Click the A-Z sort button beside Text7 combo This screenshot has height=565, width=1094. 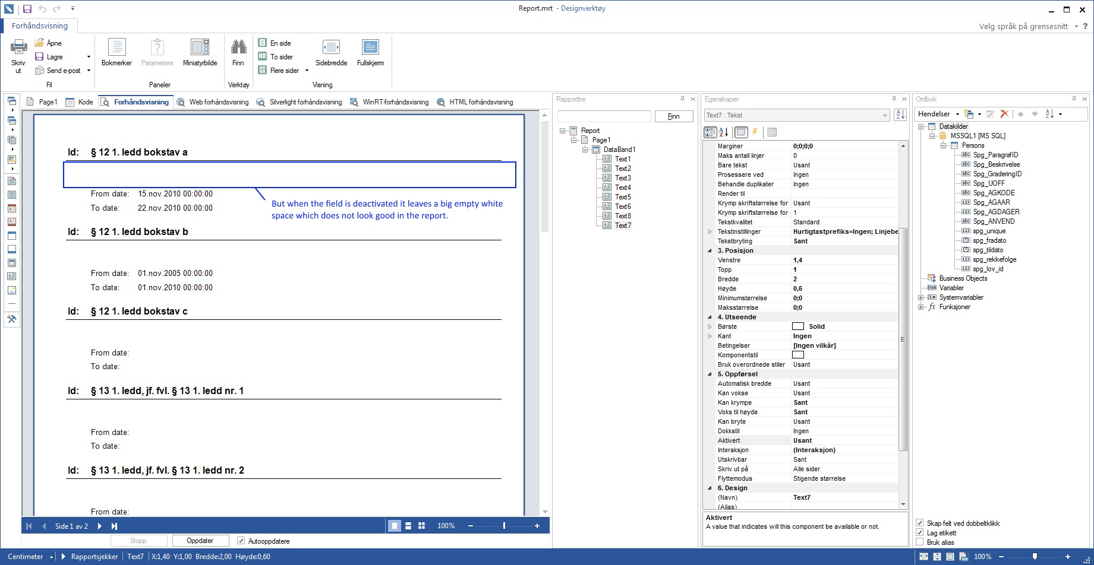900,115
